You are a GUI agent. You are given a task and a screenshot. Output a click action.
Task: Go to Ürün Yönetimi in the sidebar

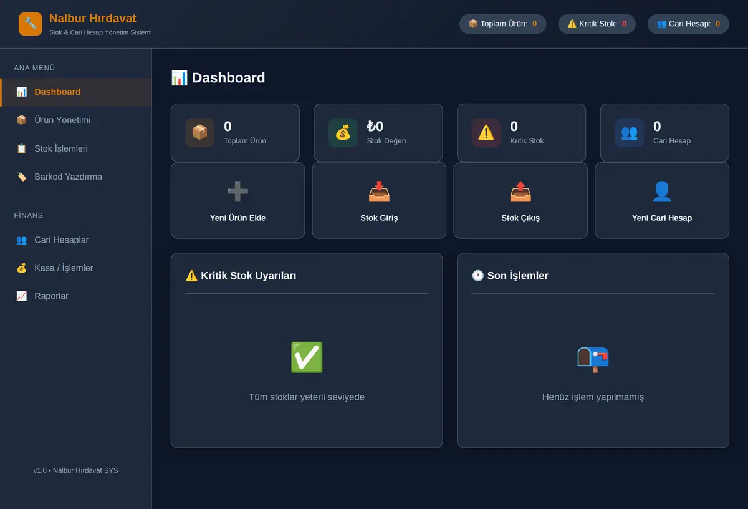(x=75, y=120)
